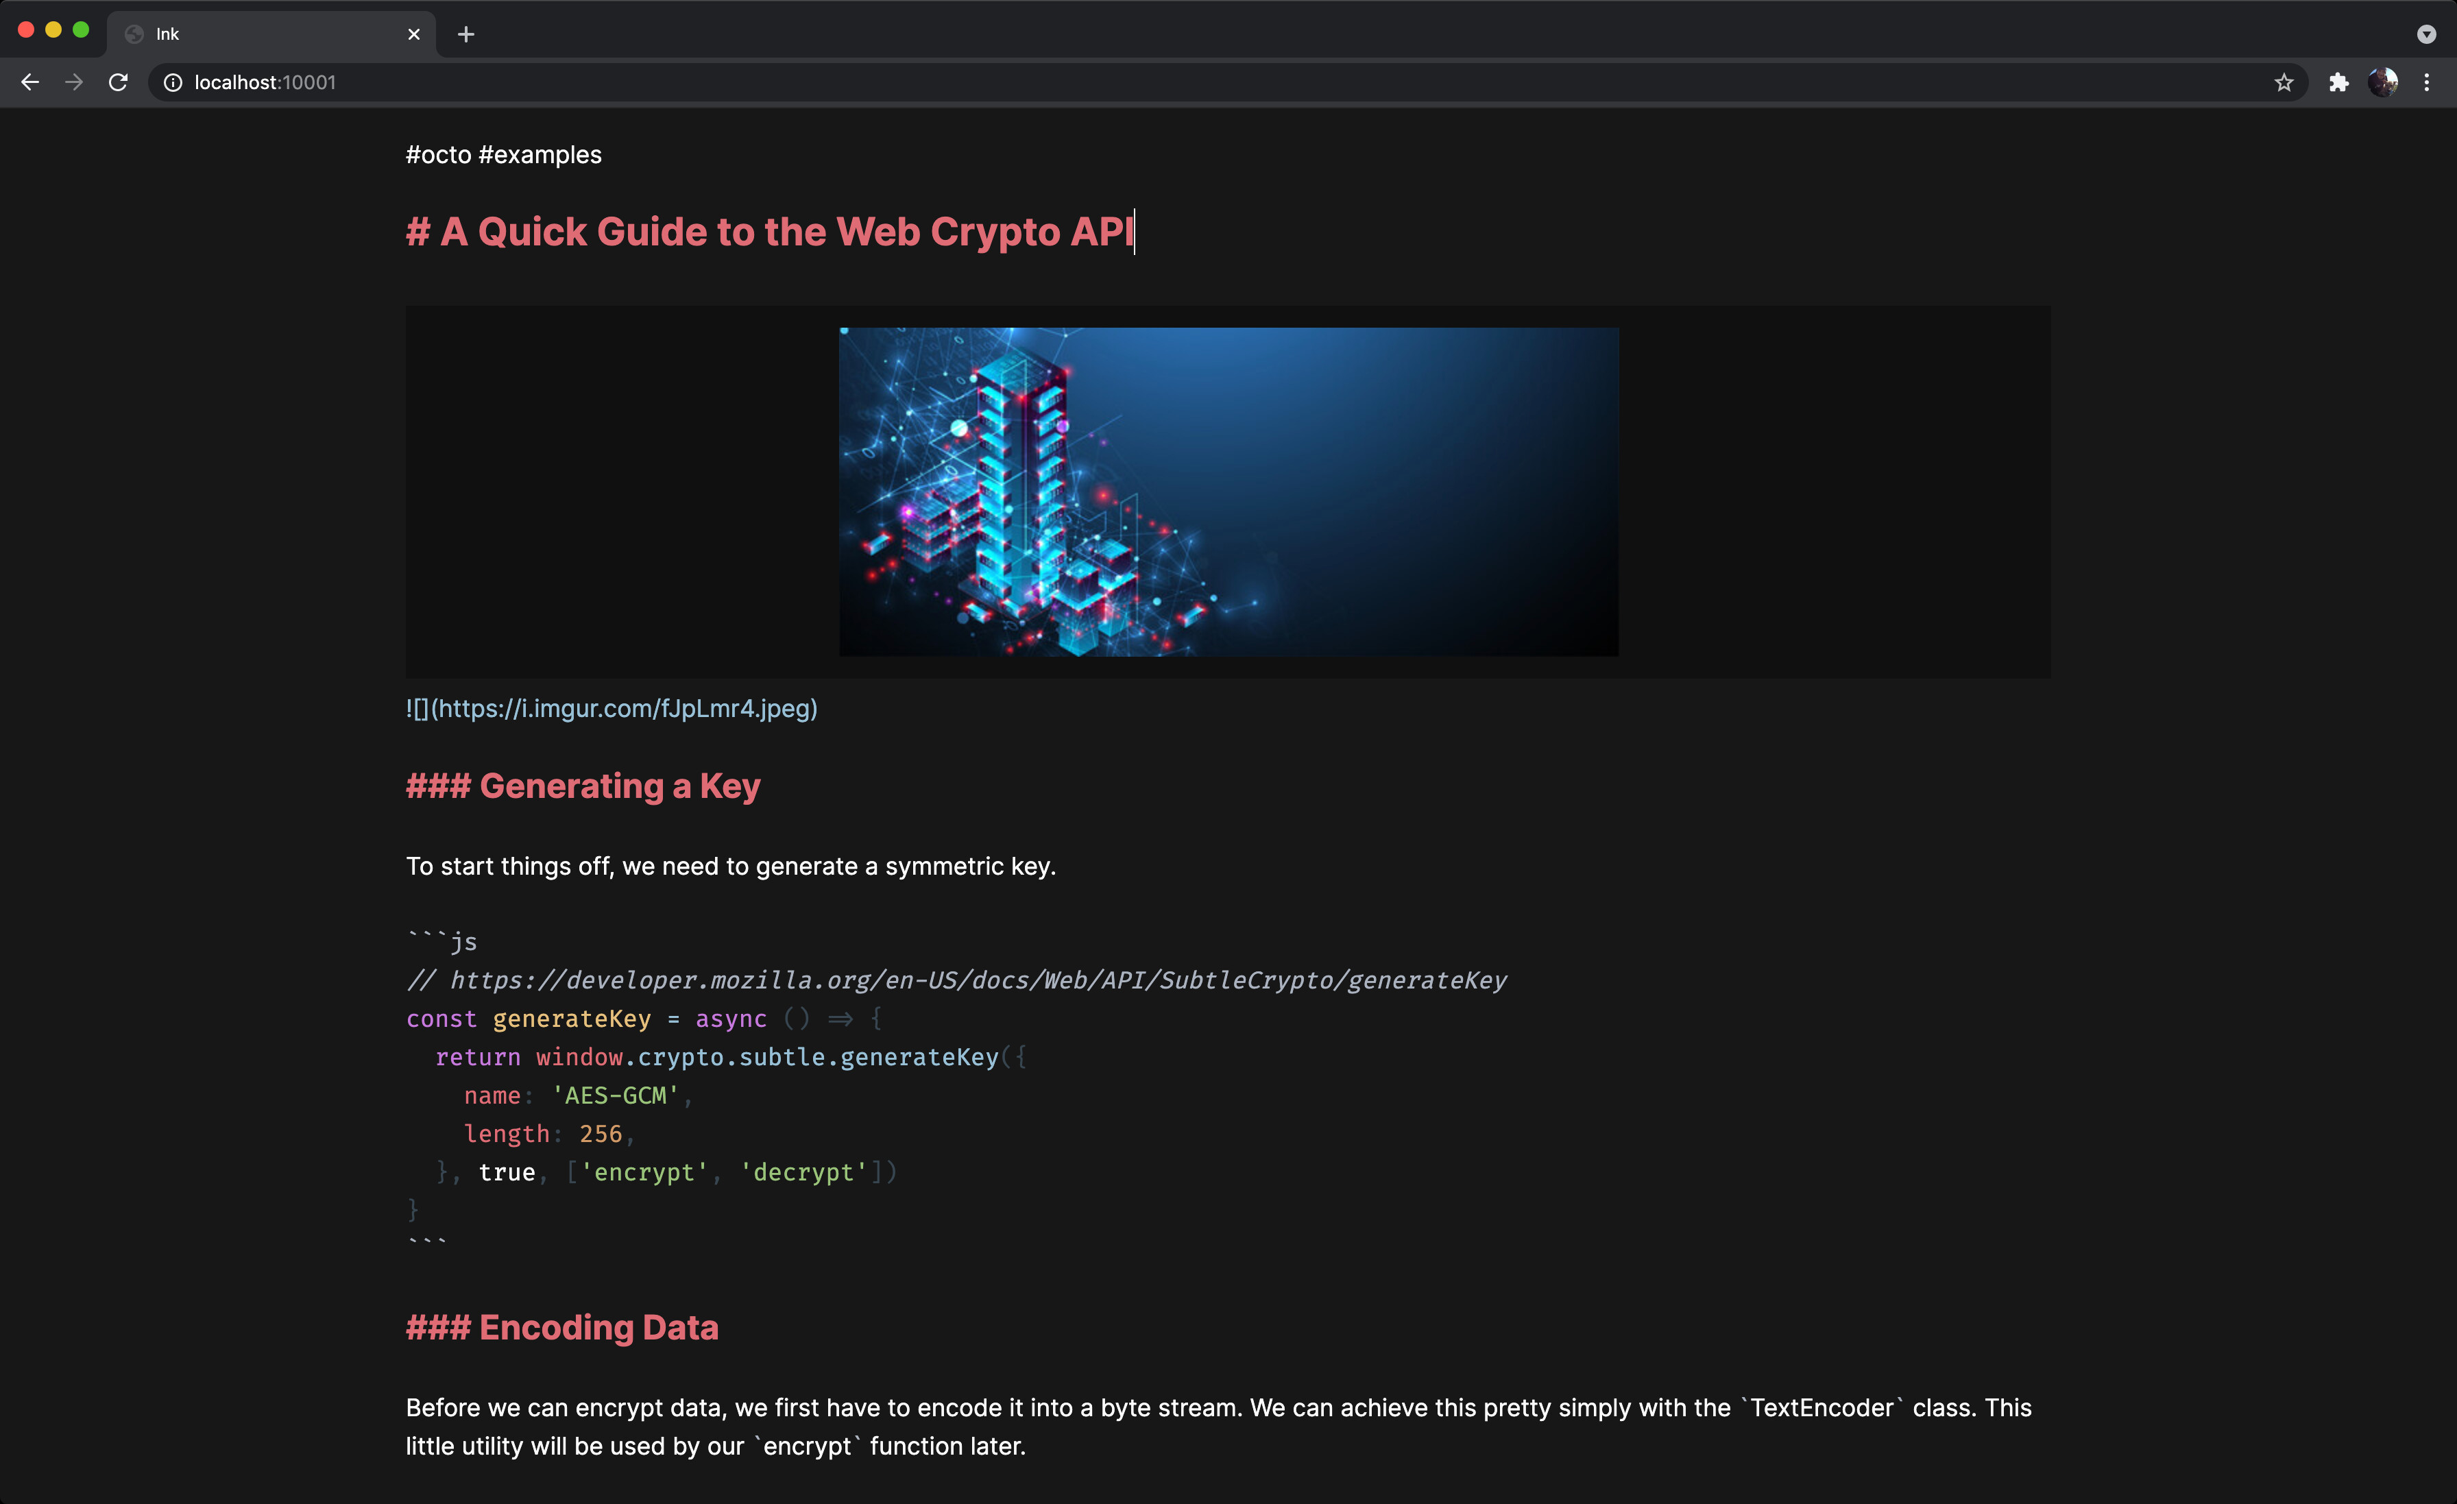Click inside the localhost address bar
The width and height of the screenshot is (2457, 1504).
click(598, 82)
